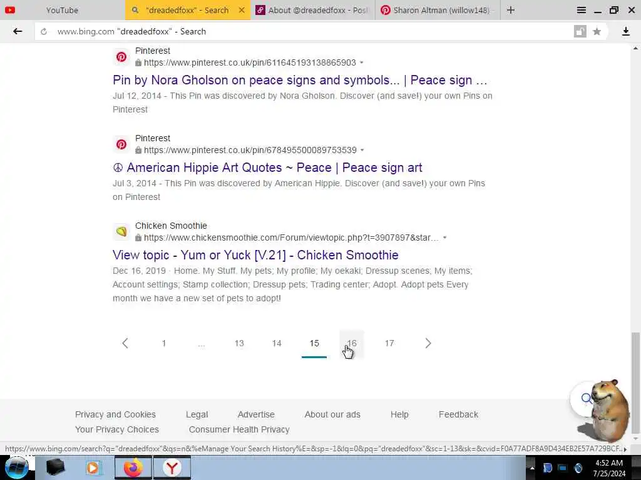Viewport: 641px width, 480px height.
Task: Open the Help footer link
Action: [399, 414]
